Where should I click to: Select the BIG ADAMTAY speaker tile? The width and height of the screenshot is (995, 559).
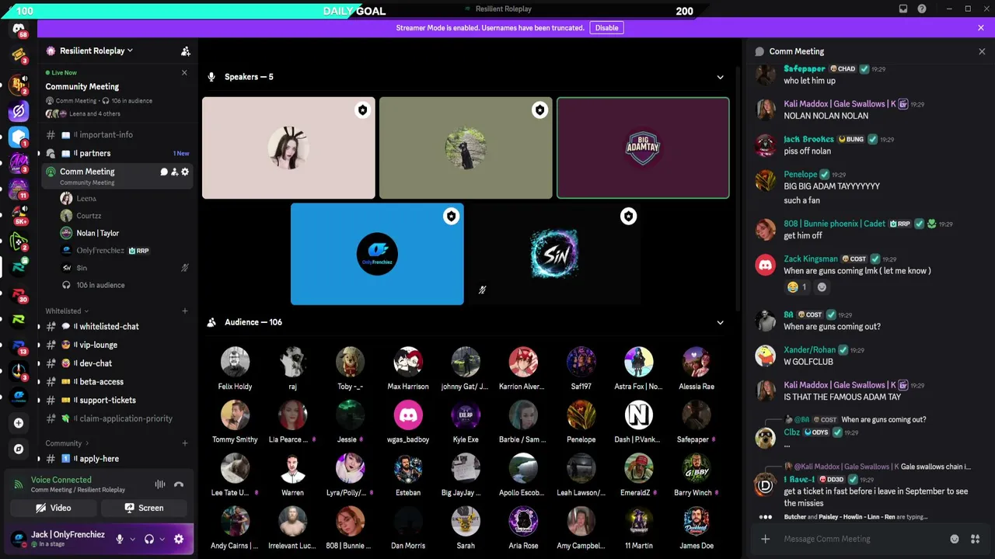(x=643, y=148)
